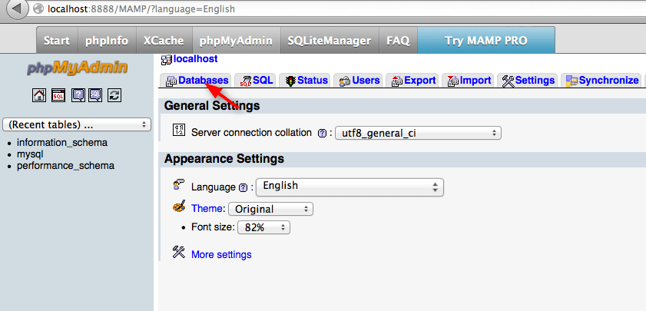This screenshot has width=646, height=311.
Task: Open the SQL query window icon in sidebar
Action: tap(58, 95)
